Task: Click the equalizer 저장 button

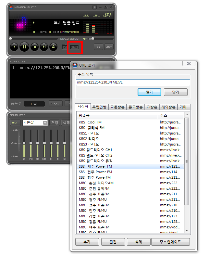Action: [x=55, y=122]
